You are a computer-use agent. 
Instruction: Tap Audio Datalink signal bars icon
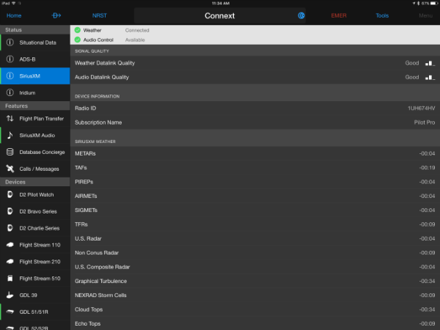coord(430,77)
